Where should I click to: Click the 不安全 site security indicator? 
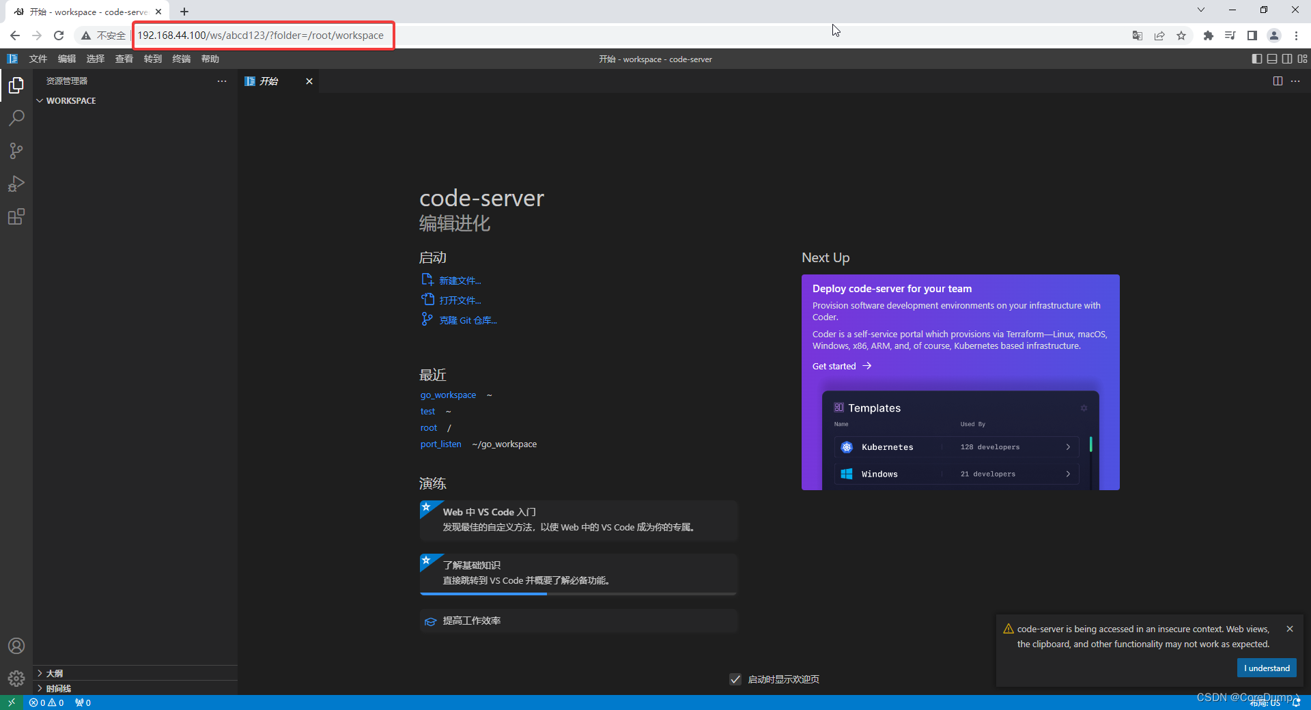[x=104, y=35]
